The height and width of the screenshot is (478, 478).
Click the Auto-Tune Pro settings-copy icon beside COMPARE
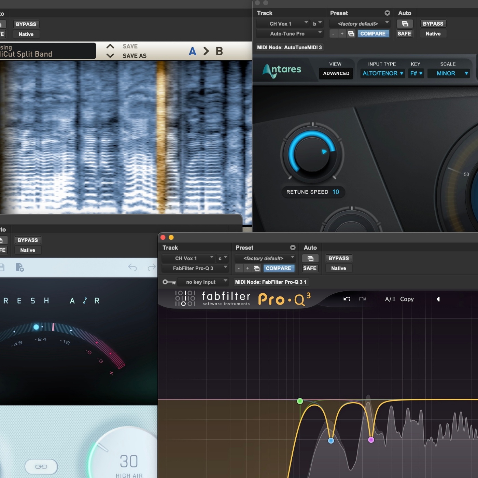click(x=351, y=33)
